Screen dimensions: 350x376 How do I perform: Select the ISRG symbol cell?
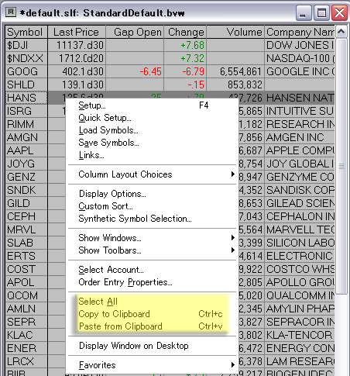26,112
